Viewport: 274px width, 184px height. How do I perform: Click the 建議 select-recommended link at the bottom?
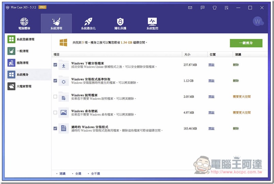62,173
